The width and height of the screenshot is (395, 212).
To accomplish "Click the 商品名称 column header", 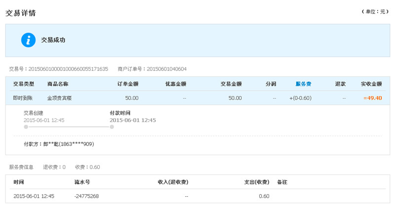I will [58, 84].
